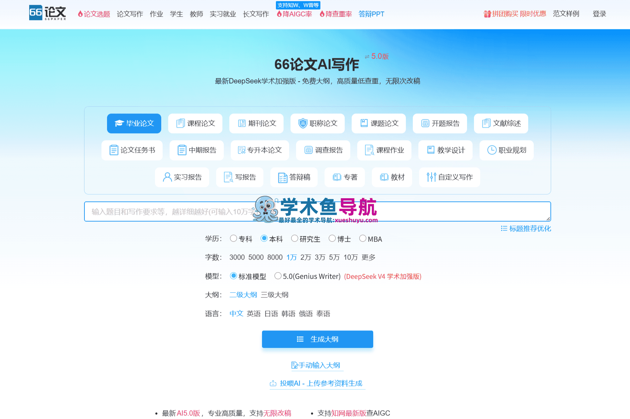Select the 二级大纲 outline option
The height and width of the screenshot is (419, 630).
(243, 295)
